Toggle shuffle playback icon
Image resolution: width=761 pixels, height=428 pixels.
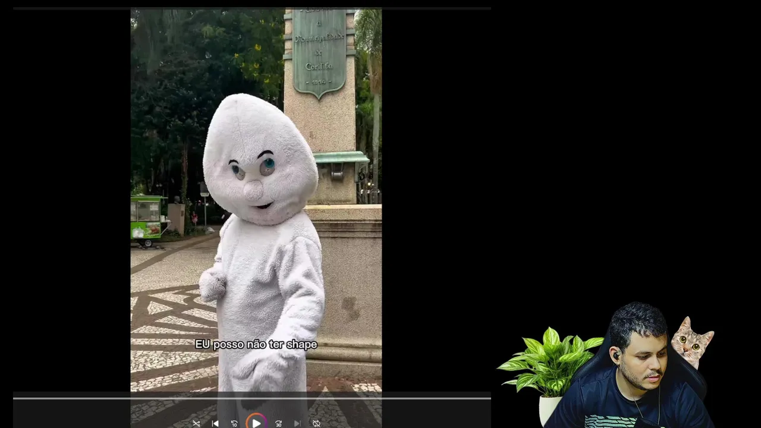[x=196, y=424]
